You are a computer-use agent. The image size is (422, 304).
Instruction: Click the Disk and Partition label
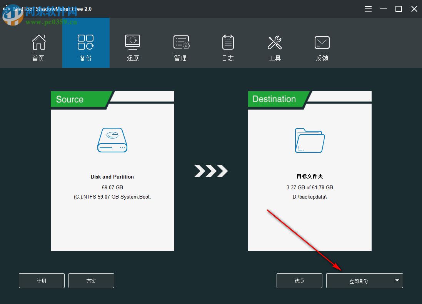112,177
